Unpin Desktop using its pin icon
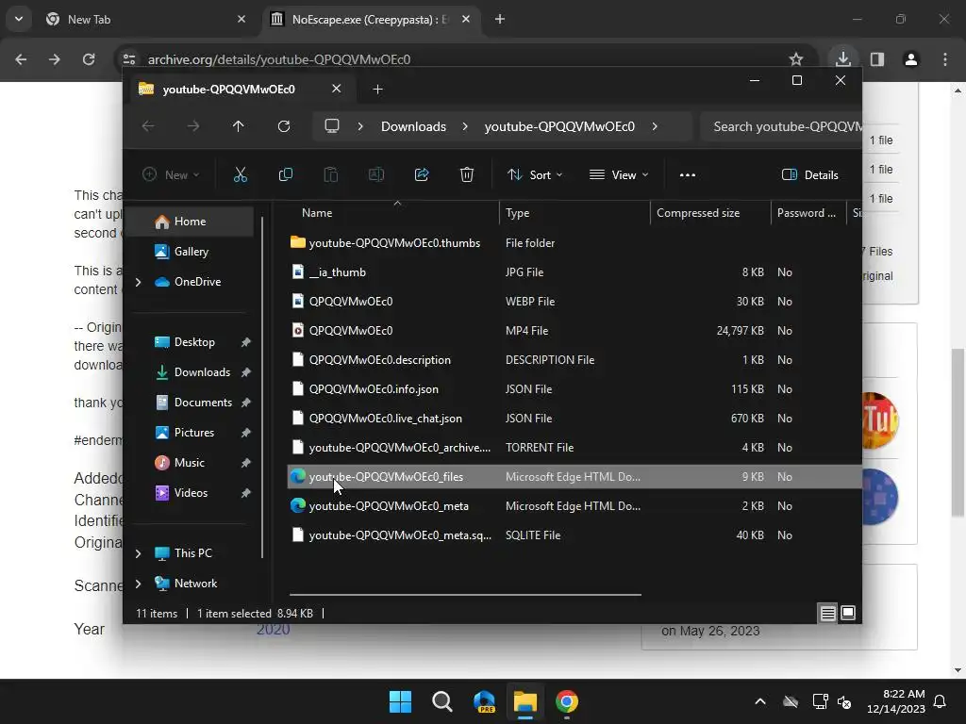 [x=245, y=341]
